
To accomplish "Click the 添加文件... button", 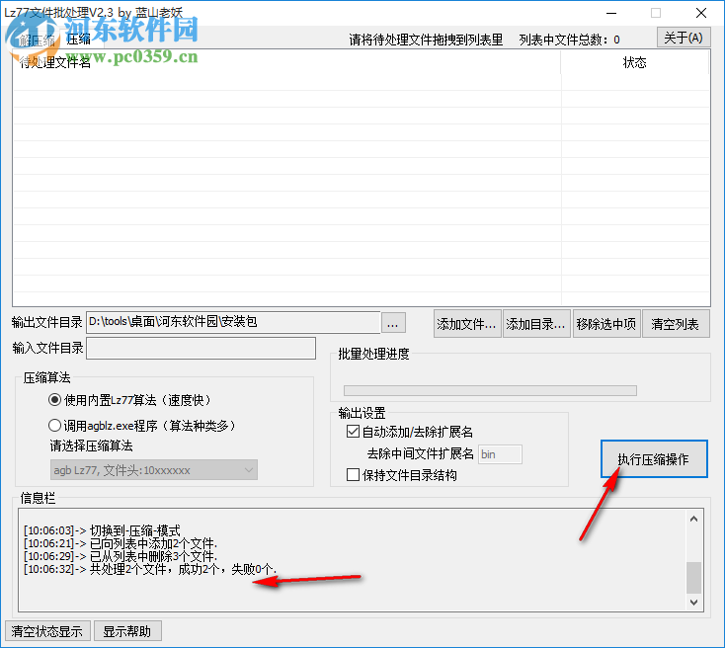I will tap(466, 324).
